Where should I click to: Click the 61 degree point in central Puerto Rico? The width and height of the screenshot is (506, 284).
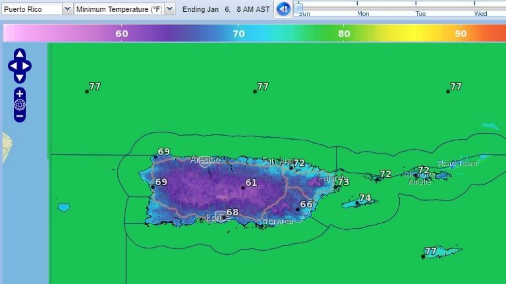(x=243, y=187)
